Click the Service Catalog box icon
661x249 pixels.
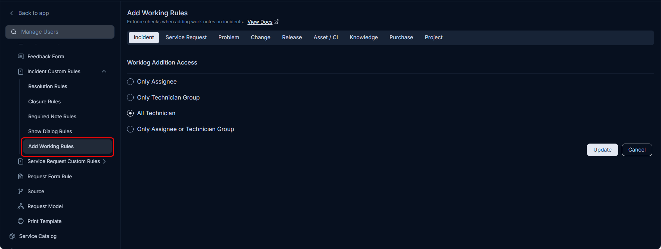[12, 236]
